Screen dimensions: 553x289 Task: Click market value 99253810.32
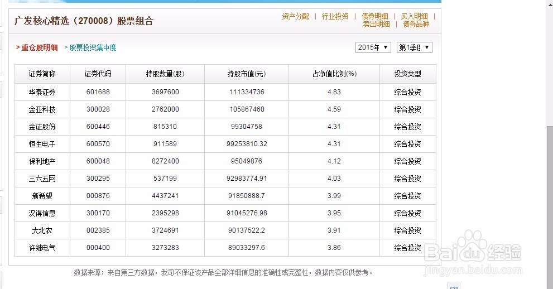[x=247, y=144]
